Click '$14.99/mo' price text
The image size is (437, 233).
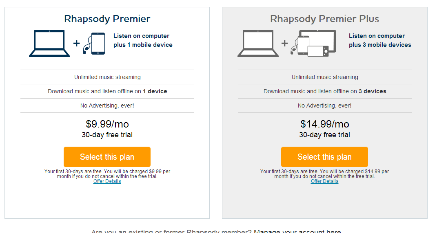(324, 124)
